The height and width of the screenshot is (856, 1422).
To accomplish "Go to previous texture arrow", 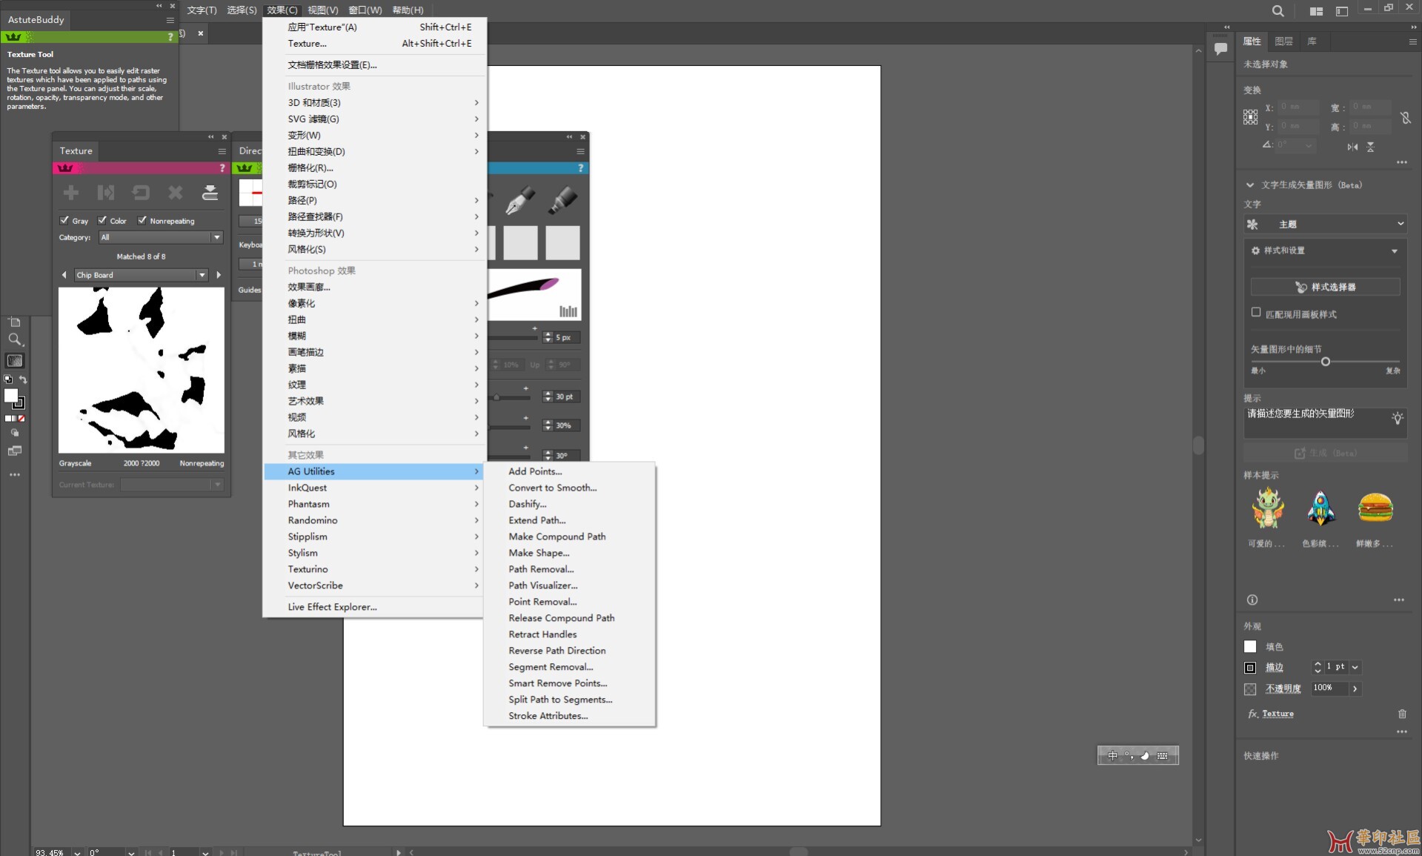I will click(x=64, y=275).
